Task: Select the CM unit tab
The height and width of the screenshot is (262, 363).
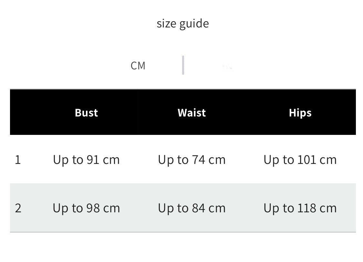Action: 138,66
